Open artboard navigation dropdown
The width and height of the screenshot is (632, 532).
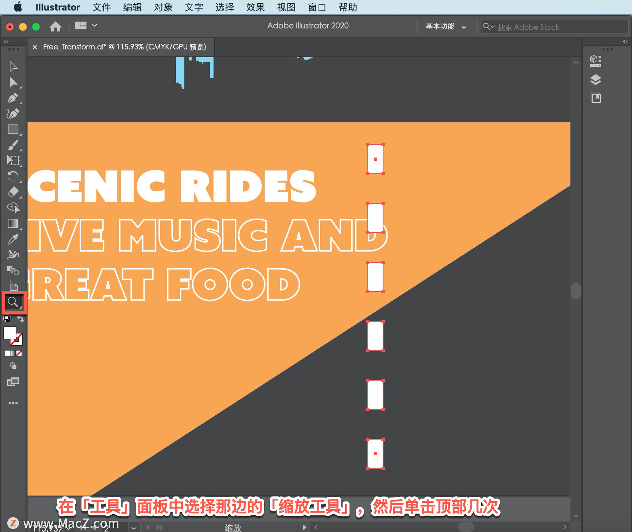134,528
